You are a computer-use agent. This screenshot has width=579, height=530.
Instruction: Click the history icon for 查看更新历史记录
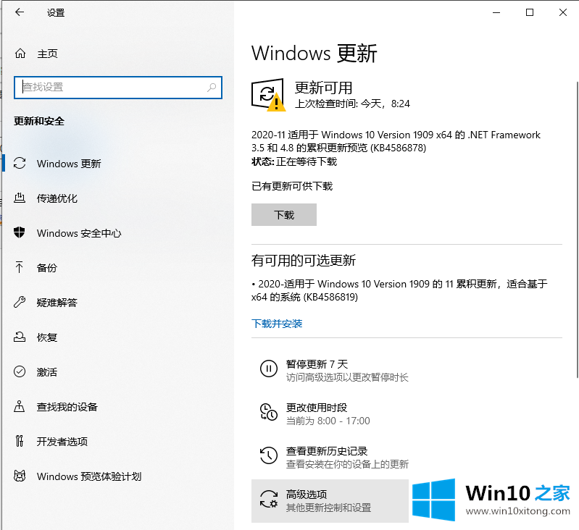pos(269,455)
